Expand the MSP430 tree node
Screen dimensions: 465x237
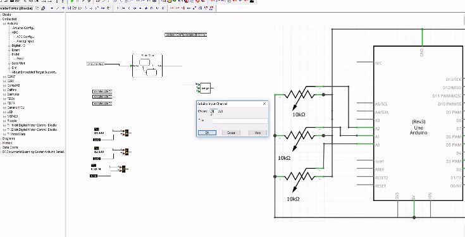(x=4, y=116)
